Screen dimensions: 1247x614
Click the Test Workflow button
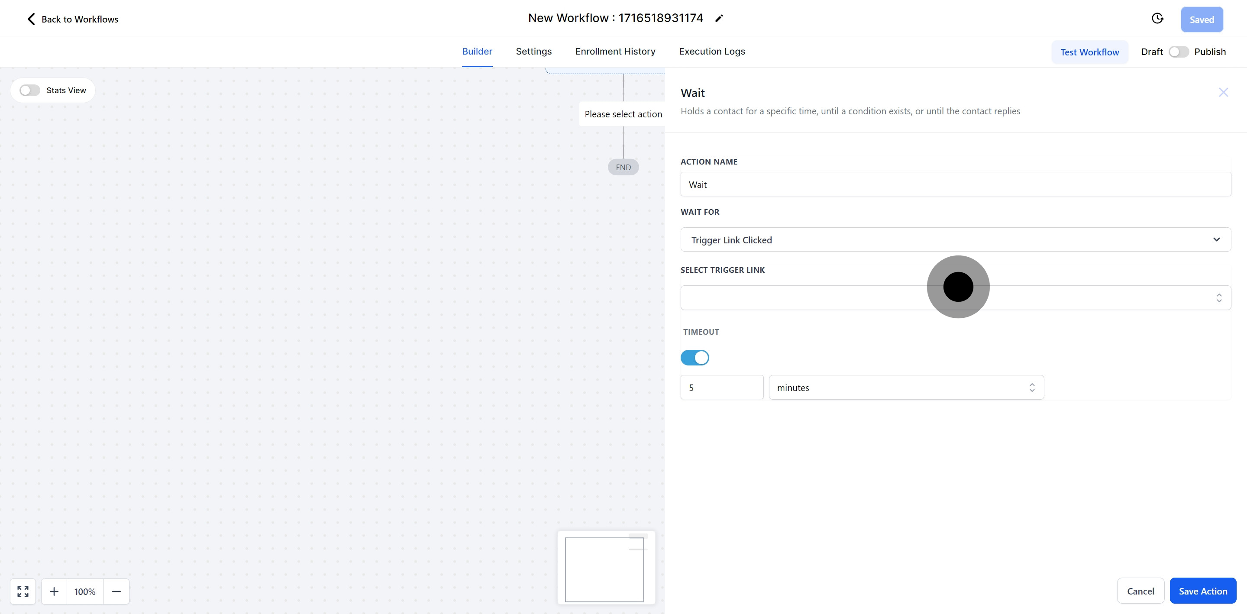1089,52
